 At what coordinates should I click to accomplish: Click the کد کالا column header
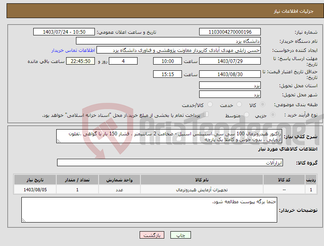284,180
